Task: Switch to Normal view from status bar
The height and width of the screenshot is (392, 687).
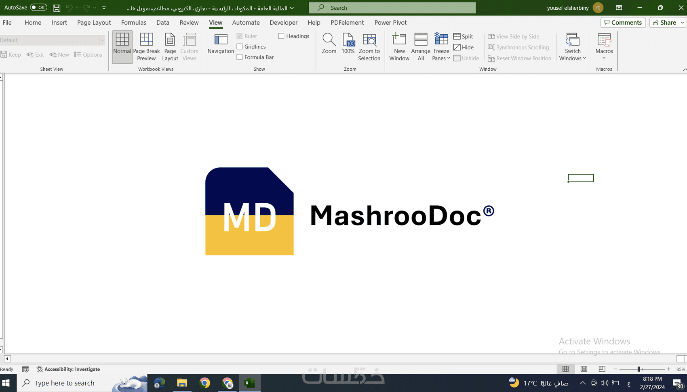Action: pos(565,369)
